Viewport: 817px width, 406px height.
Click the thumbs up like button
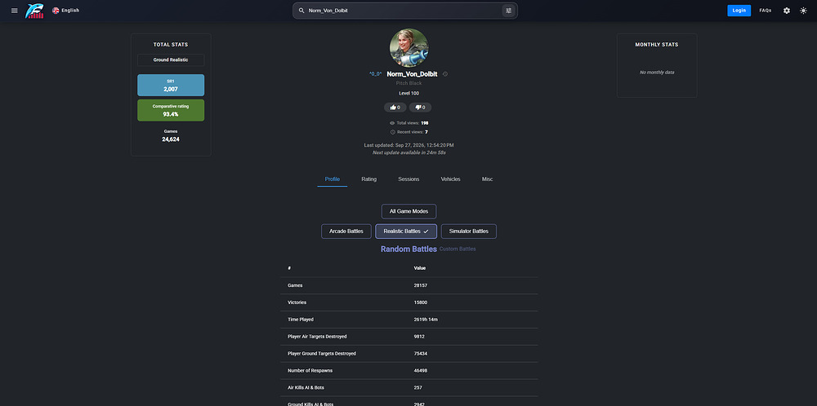pos(395,108)
